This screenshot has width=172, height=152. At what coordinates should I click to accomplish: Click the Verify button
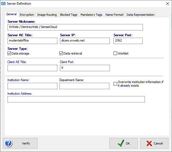[x=20, y=143]
